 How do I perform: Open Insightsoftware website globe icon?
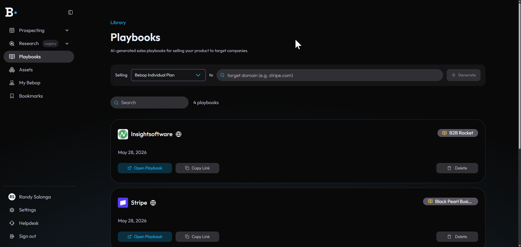pyautogui.click(x=179, y=134)
